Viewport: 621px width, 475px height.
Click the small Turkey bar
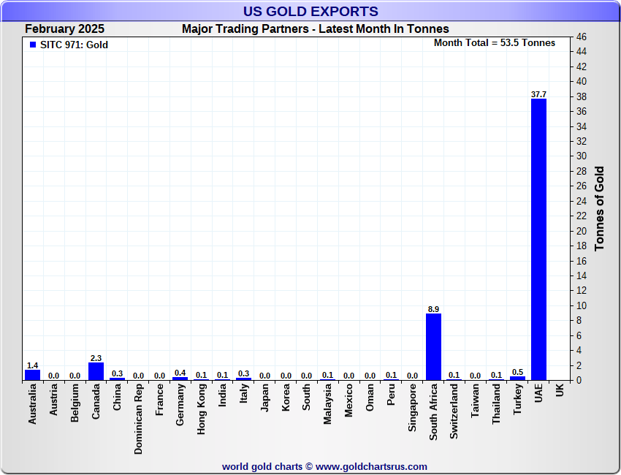[517, 378]
